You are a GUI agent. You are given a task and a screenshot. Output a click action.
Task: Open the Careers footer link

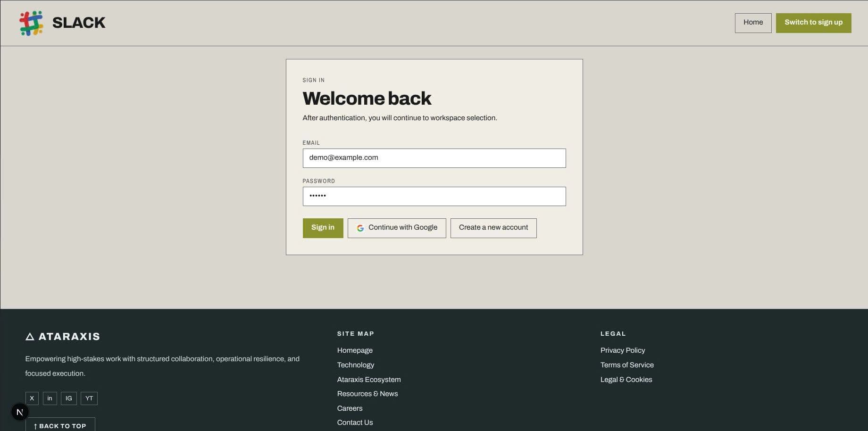click(x=350, y=408)
